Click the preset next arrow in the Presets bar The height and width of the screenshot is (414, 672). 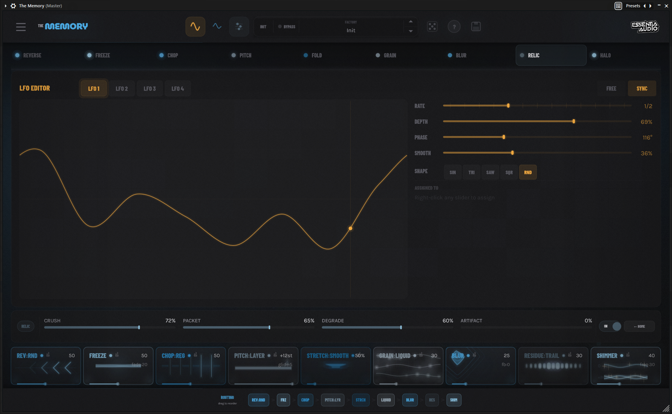pos(651,6)
